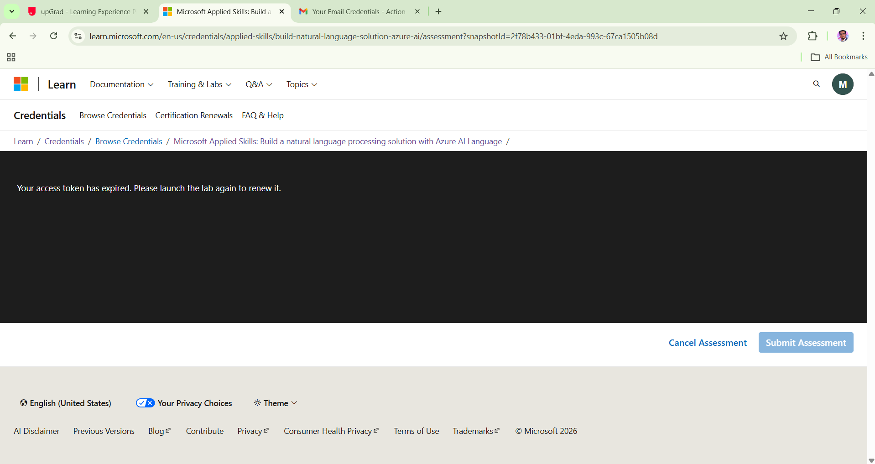Expand the Q&A dropdown
This screenshot has width=875, height=464.
coord(259,84)
